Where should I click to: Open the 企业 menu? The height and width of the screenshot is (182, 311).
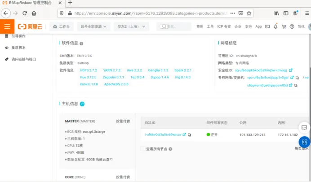[238, 26]
